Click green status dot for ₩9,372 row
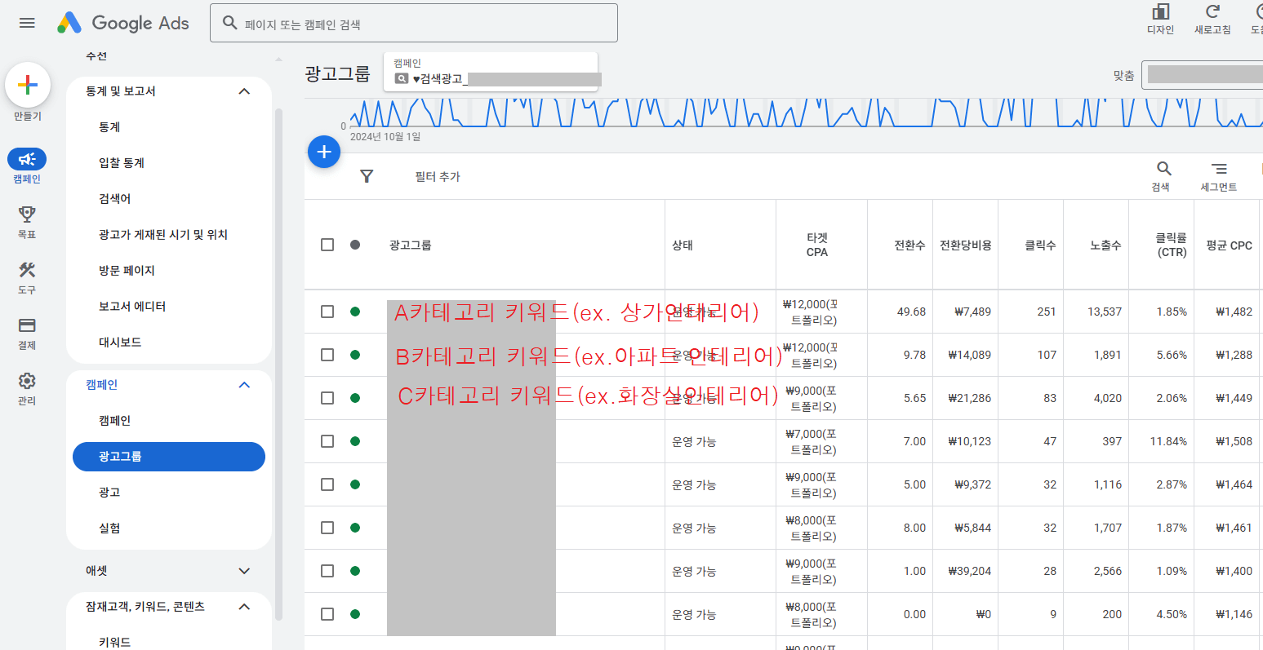1263x650 pixels. pyautogui.click(x=355, y=484)
